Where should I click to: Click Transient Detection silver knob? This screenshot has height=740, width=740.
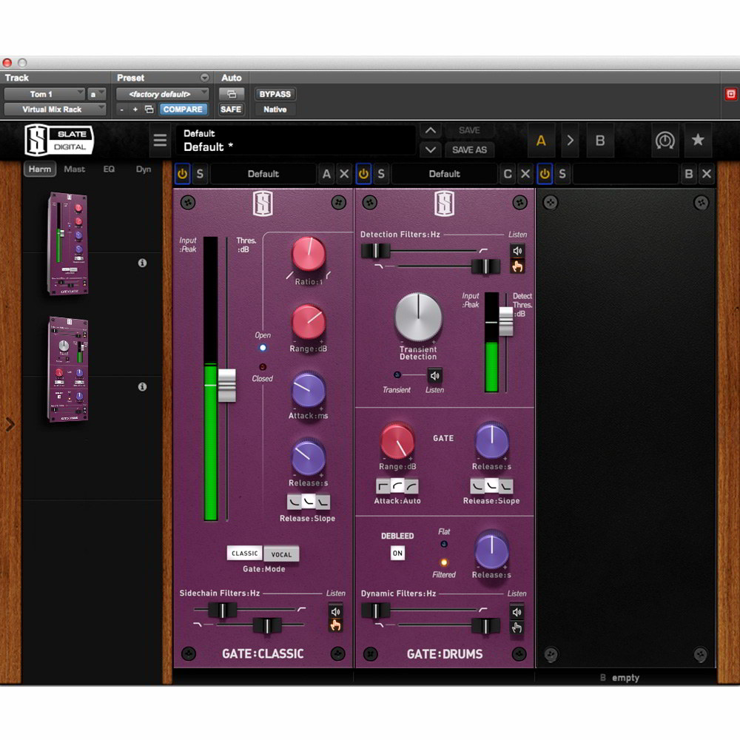(x=418, y=317)
